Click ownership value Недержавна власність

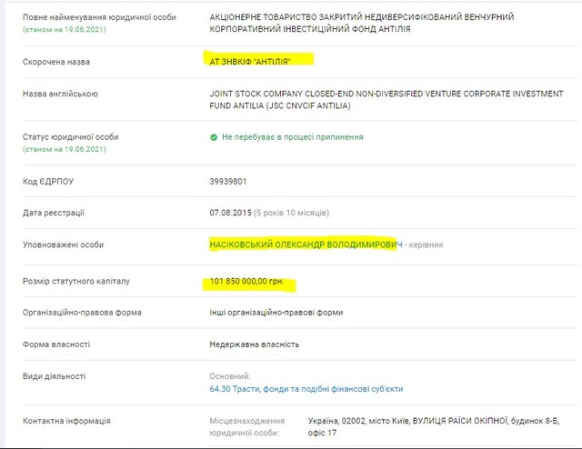point(254,344)
